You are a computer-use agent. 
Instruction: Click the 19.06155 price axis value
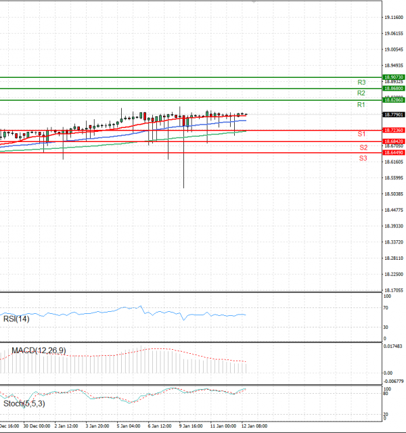click(x=394, y=33)
